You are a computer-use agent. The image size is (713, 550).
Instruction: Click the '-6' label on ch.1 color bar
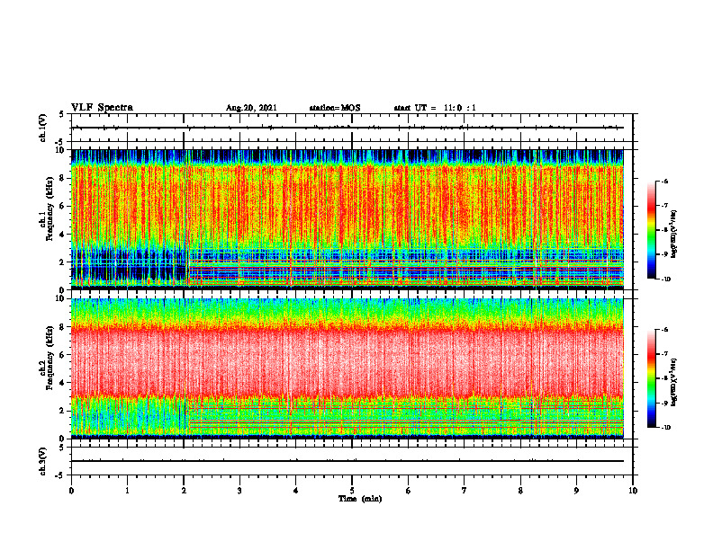click(x=665, y=181)
